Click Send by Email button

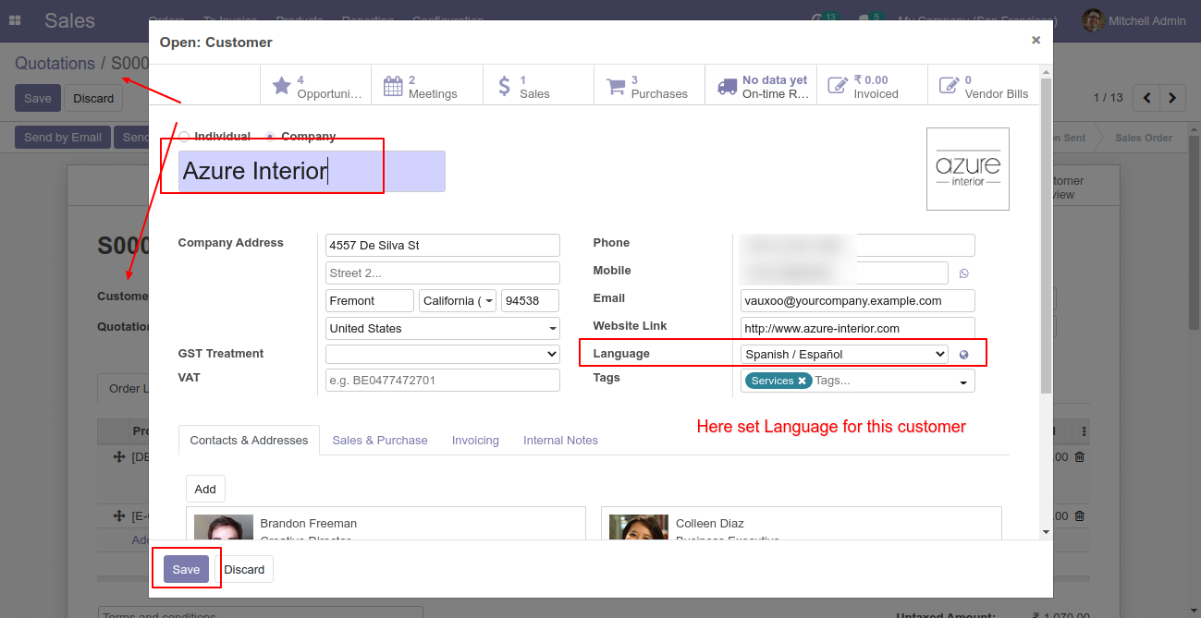point(63,137)
